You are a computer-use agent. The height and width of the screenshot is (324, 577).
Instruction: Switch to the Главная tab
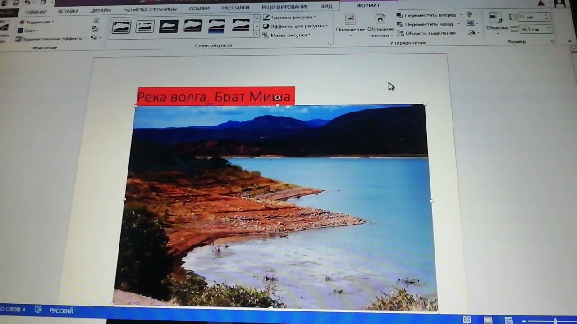coord(36,11)
